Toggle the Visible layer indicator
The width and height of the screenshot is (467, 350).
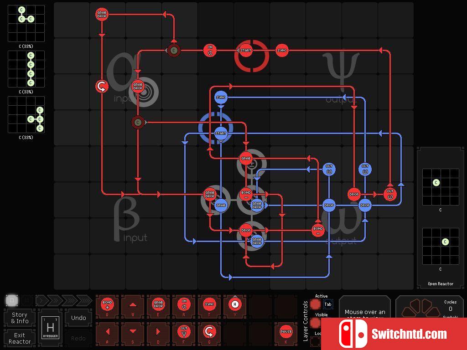click(315, 323)
